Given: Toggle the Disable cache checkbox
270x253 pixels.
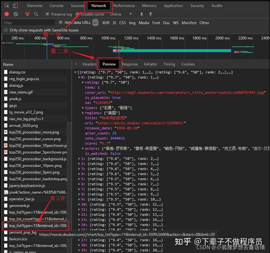Looking at the screenshot, I should [77, 14].
